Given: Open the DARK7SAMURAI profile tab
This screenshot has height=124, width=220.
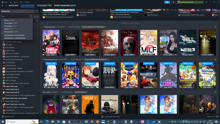Looking at the screenshot, I should pos(65,5).
